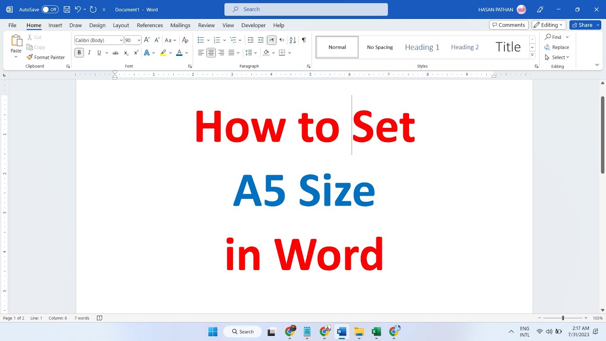Undo the last action

pyautogui.click(x=78, y=9)
